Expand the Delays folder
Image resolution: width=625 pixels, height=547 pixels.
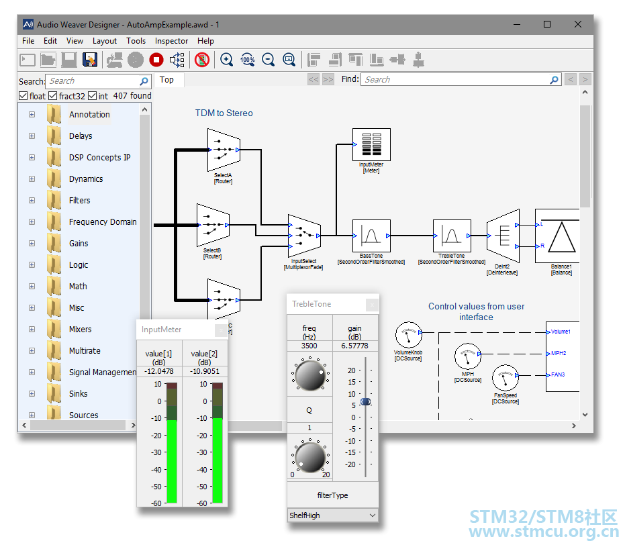32,136
